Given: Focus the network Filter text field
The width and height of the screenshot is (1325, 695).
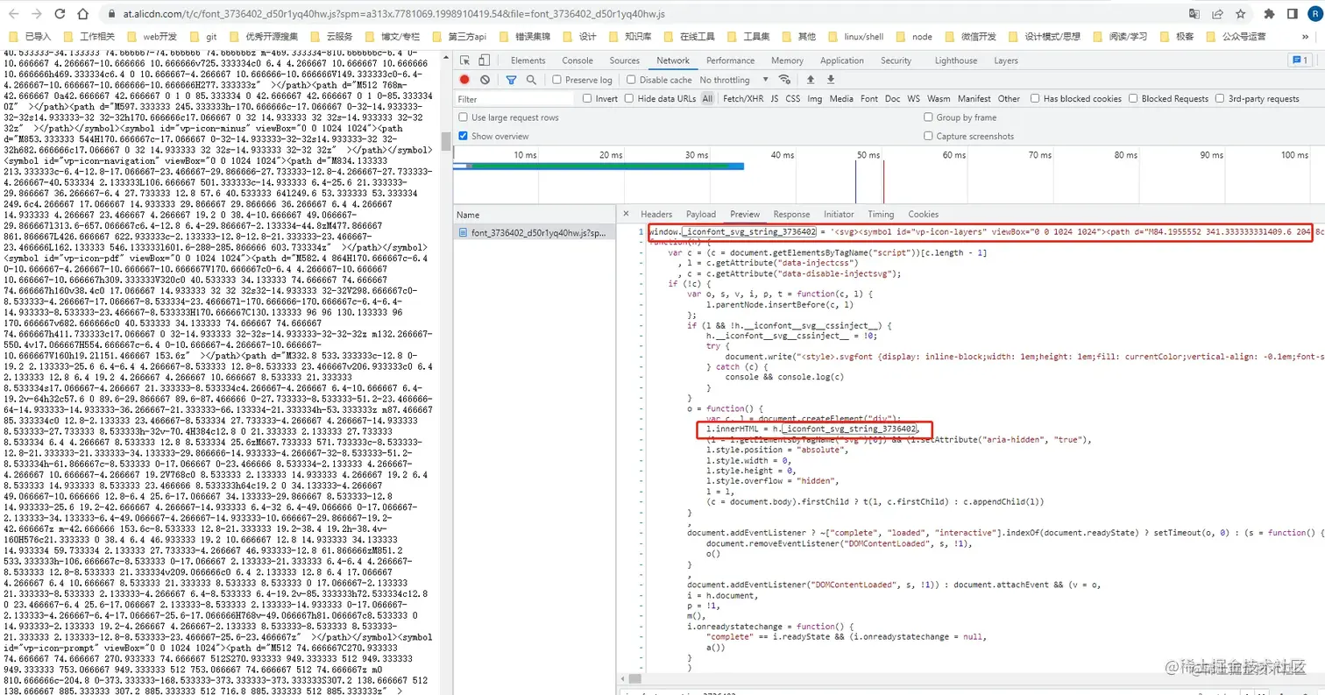Looking at the screenshot, I should tap(515, 99).
